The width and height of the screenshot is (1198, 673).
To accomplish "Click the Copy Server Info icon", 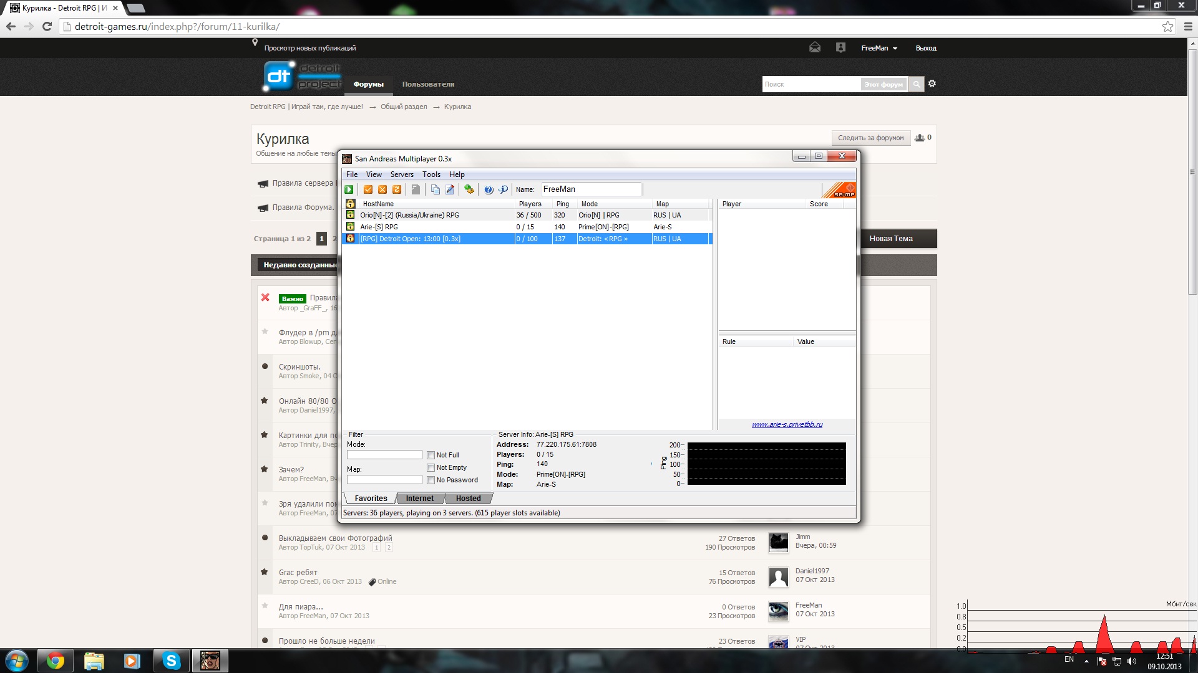I will coord(436,189).
